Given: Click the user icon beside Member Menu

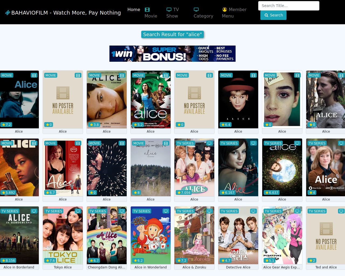Looking at the screenshot, I should coord(225,10).
